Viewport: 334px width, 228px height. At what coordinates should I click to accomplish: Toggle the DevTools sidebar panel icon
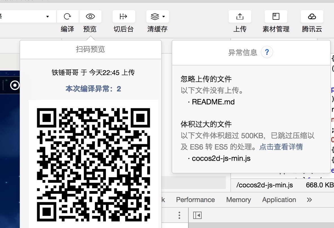pos(197,215)
